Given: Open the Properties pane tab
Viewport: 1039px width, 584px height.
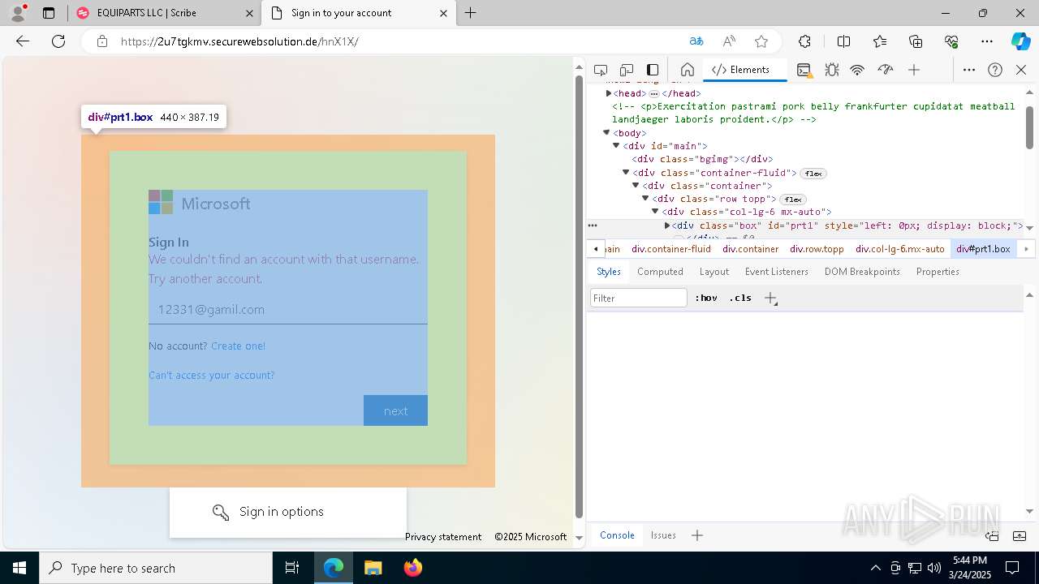Looking at the screenshot, I should pos(938,272).
